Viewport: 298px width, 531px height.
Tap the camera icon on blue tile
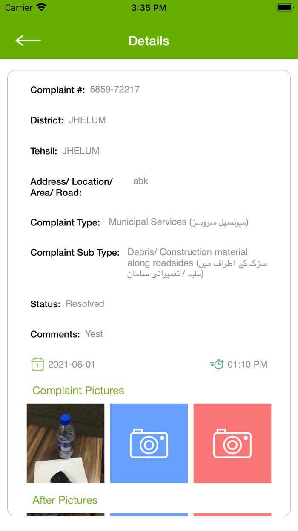(149, 443)
